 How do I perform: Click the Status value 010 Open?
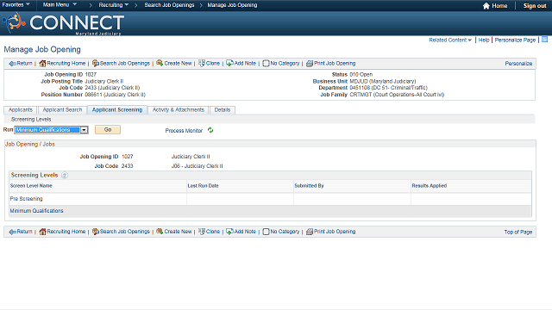click(x=361, y=75)
